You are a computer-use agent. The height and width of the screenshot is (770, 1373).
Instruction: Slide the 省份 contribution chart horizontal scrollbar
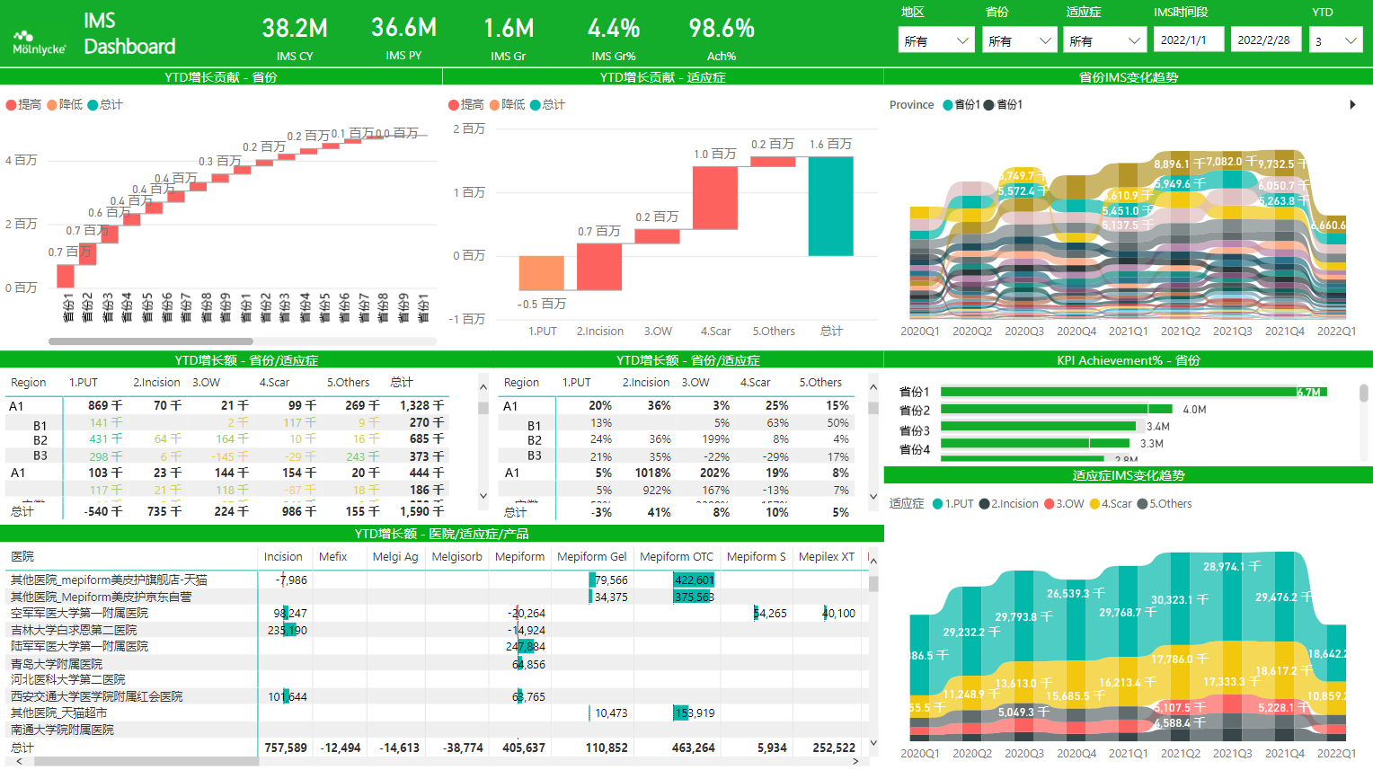click(x=150, y=341)
